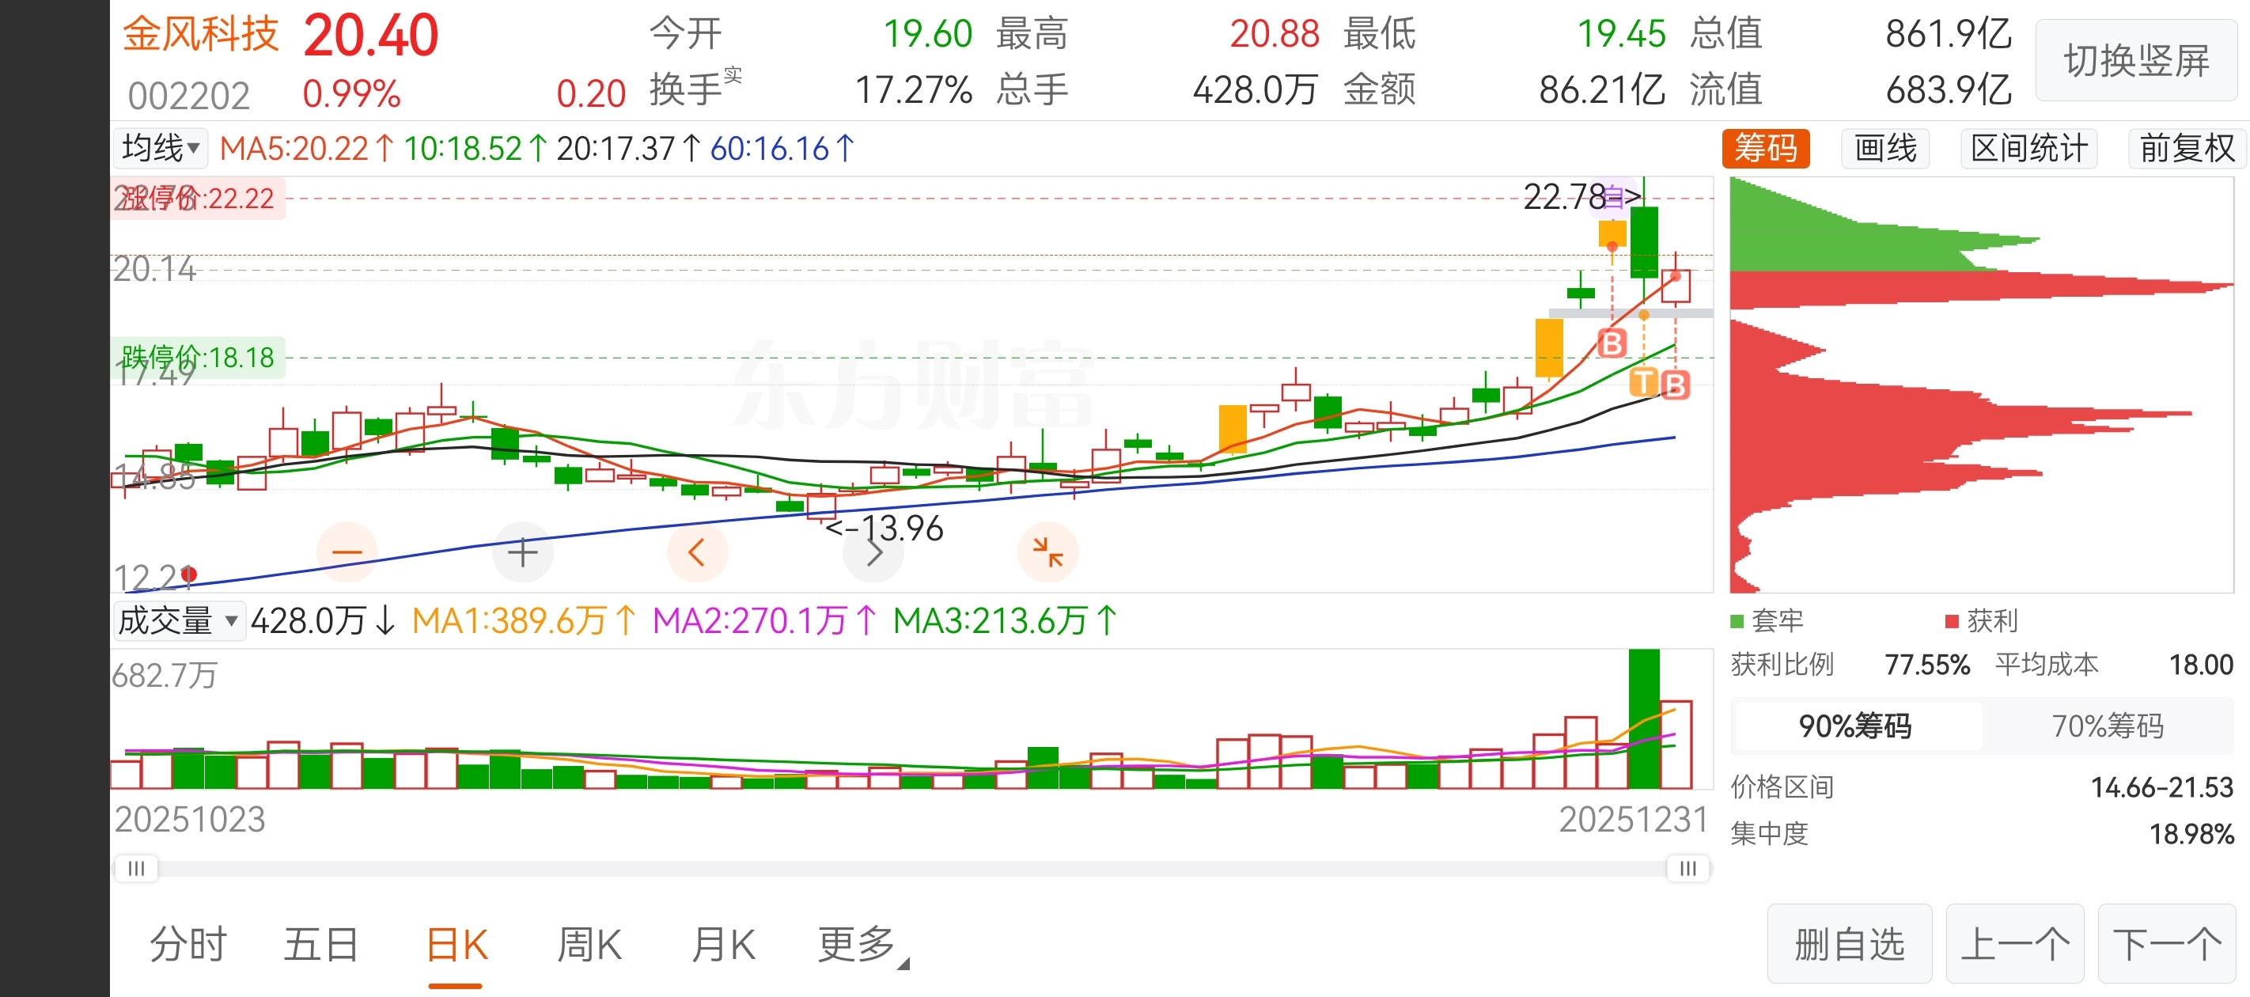Image resolution: width=2250 pixels, height=997 pixels.
Task: Switch to the 分时 tab
Action: [x=187, y=945]
